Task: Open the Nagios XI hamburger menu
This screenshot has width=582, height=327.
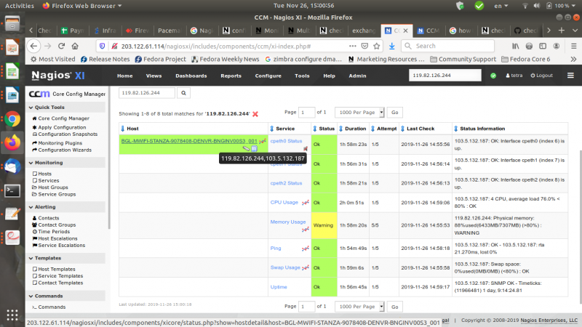Action: click(570, 76)
